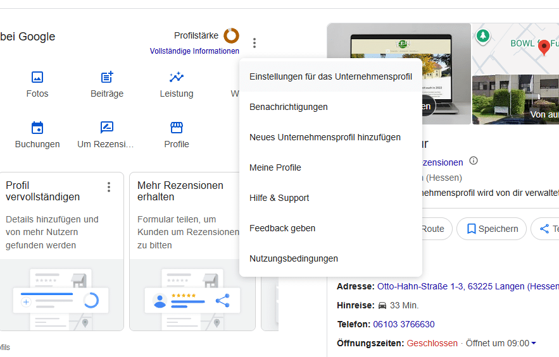Click the Profilstärke progress ring
This screenshot has width=559, height=357.
click(231, 35)
